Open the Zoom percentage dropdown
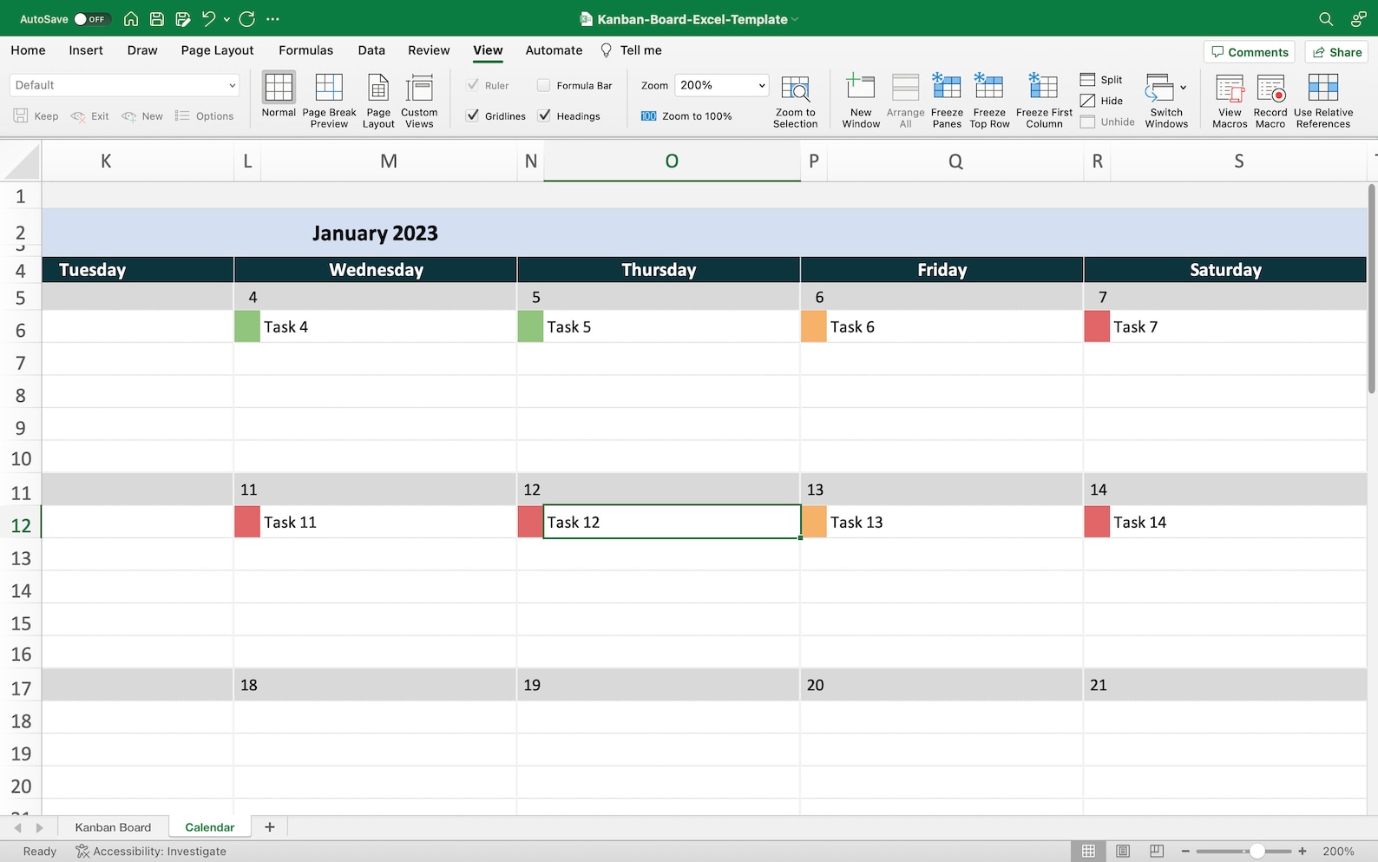The image size is (1378, 862). tap(722, 85)
